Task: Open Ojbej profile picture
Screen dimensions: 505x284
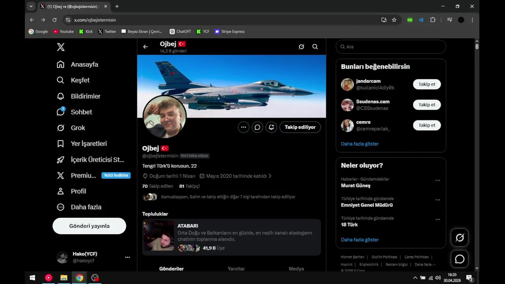Action: [x=165, y=117]
